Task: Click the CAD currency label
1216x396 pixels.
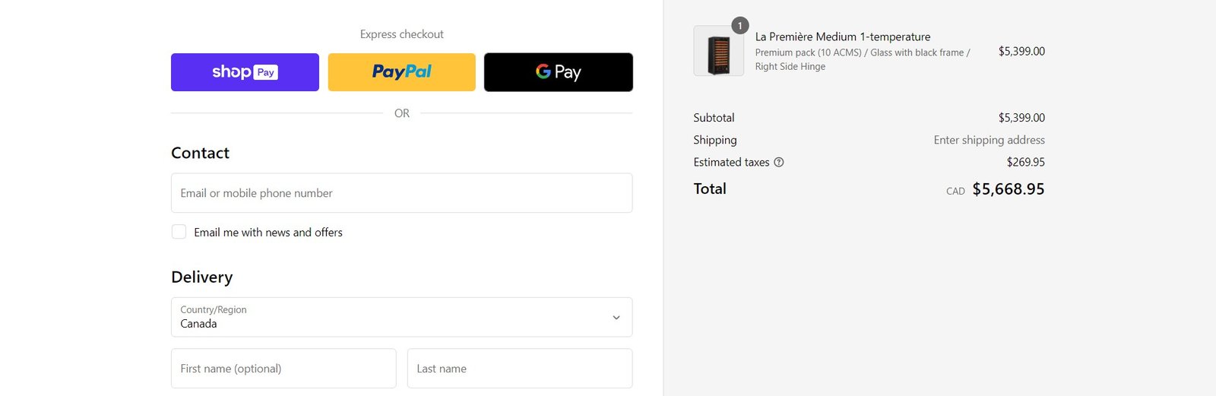Action: point(955,192)
